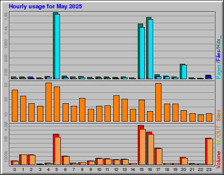Select the tan OUT volume bar for hour 1
This screenshot has width=224, height=175.
pyautogui.click(x=24, y=160)
